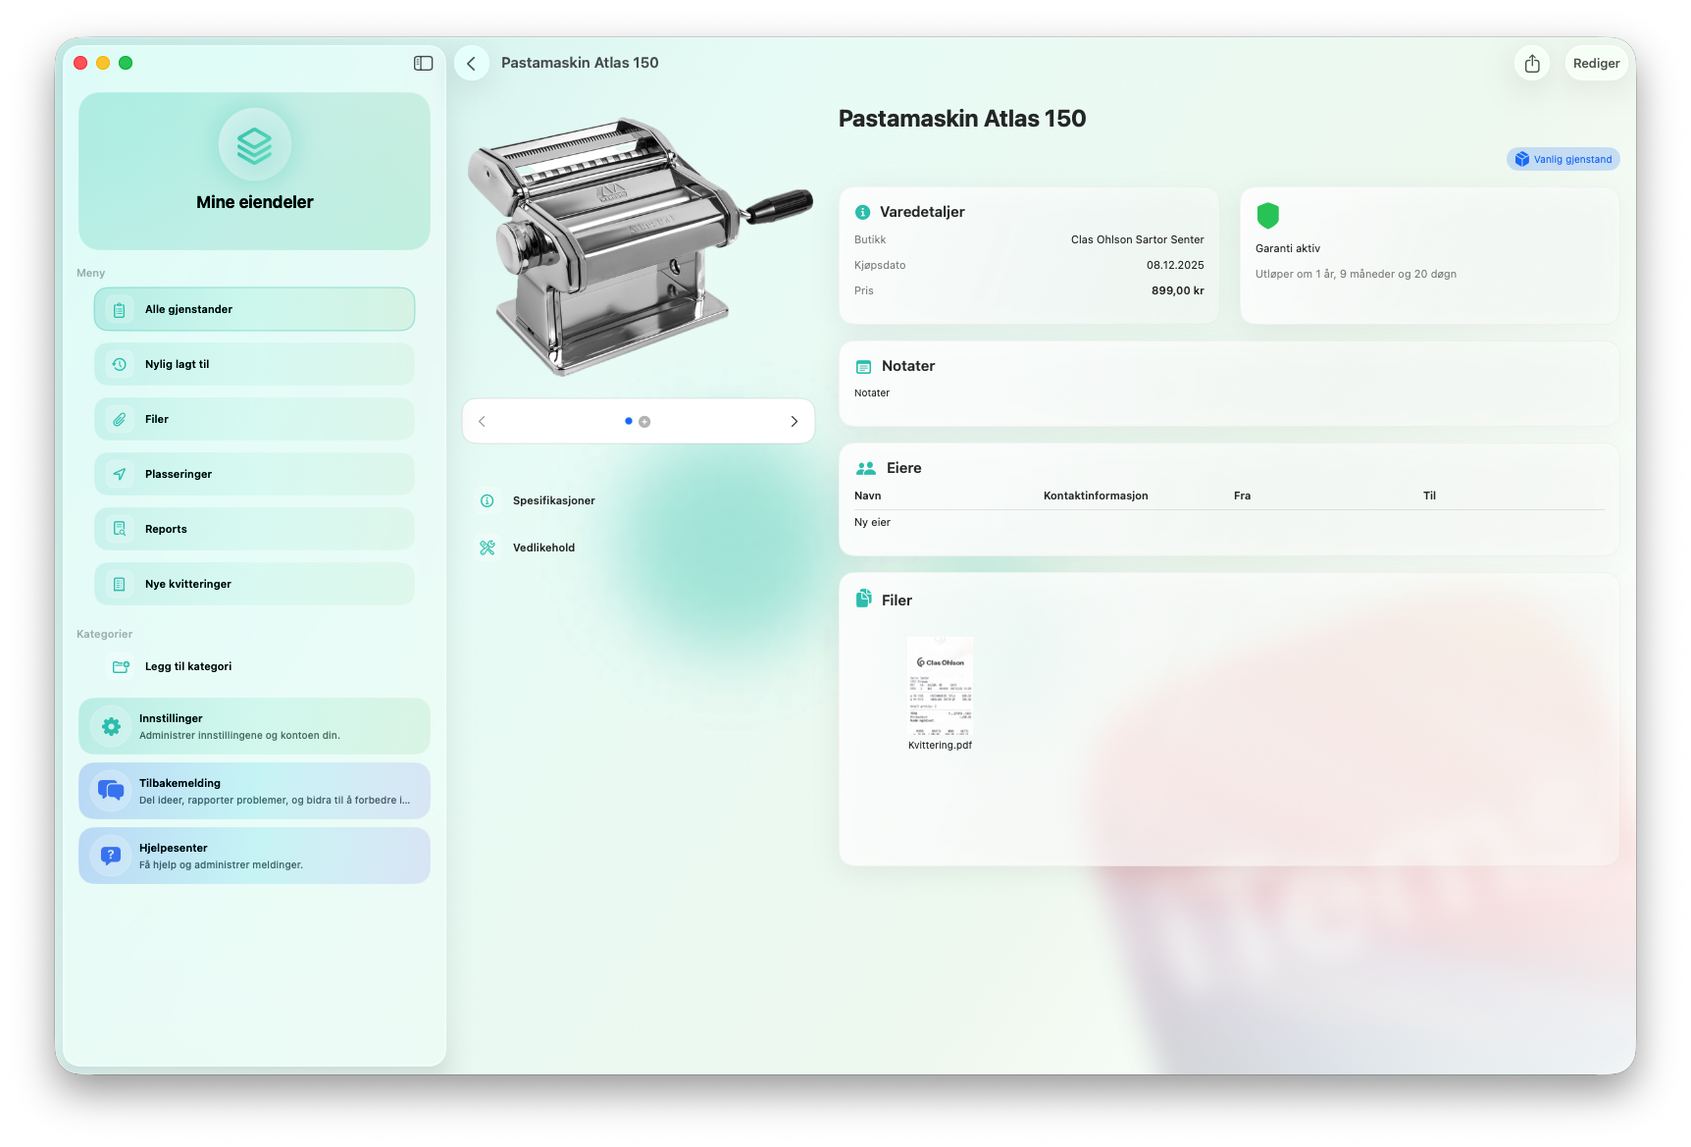Screen dimensions: 1691x1147
Task: Open the Reports icon in the sidebar
Action: pos(120,529)
